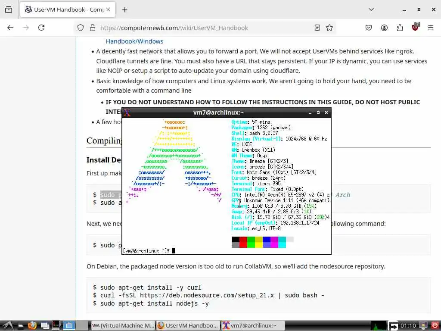Image resolution: width=441 pixels, height=331 pixels.
Task: Bookmark this page with the star
Action: (329, 28)
